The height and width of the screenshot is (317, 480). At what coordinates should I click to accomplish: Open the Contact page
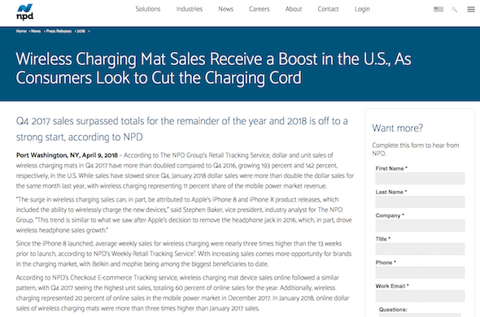tap(328, 9)
